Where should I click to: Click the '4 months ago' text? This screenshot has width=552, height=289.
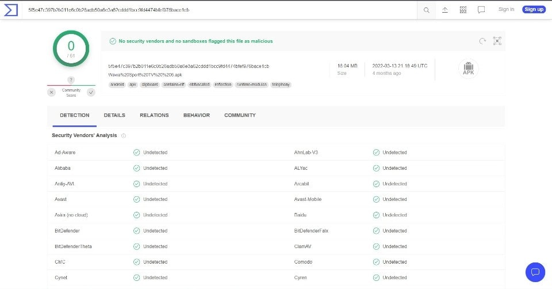coord(386,73)
